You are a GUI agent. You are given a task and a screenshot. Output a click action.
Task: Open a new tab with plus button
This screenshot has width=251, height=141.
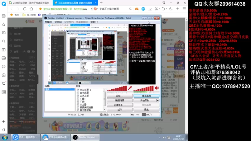click(x=101, y=3)
